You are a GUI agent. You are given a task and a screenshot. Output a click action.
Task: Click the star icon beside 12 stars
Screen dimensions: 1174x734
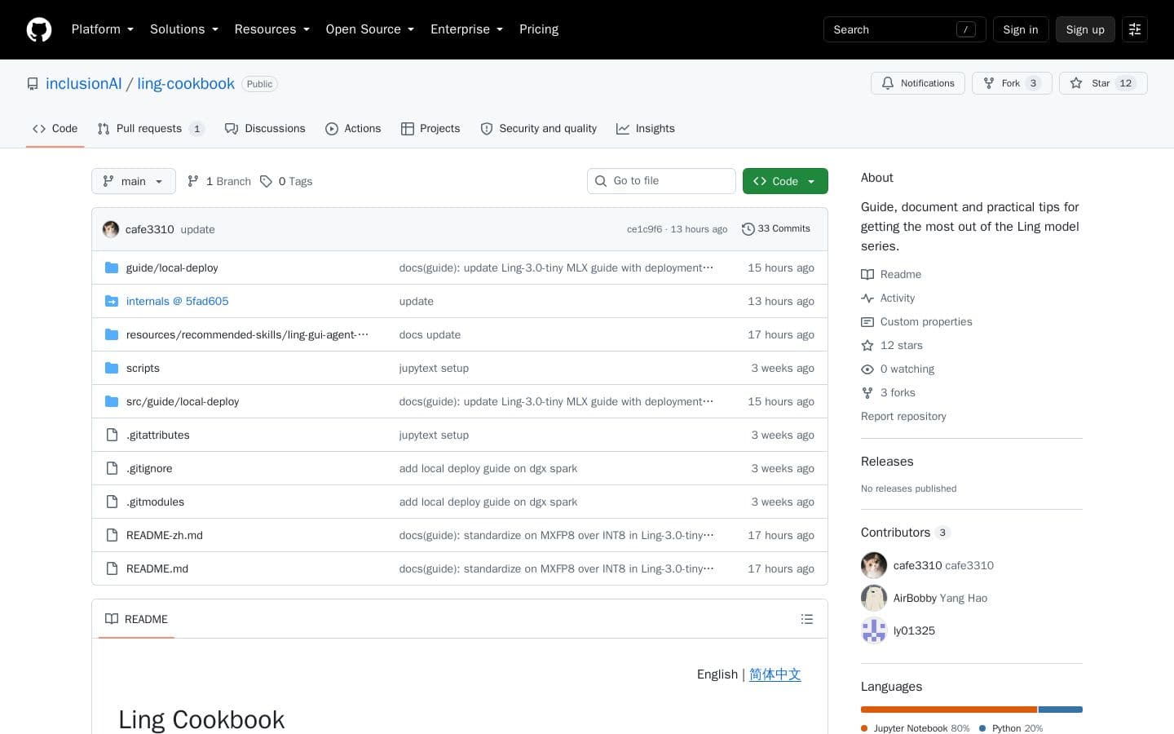coord(867,345)
